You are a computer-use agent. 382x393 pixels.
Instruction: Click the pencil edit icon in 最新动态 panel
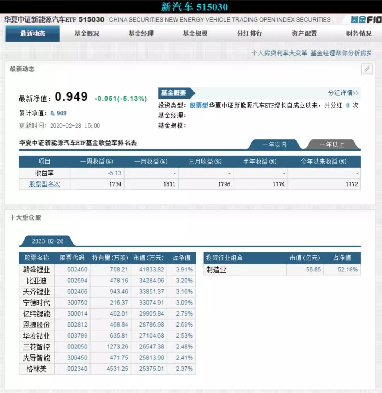click(367, 69)
